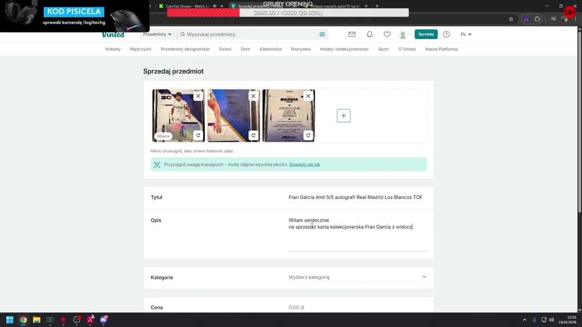Click purple 7TV extension icon
The width and height of the screenshot is (582, 327).
[527, 19]
